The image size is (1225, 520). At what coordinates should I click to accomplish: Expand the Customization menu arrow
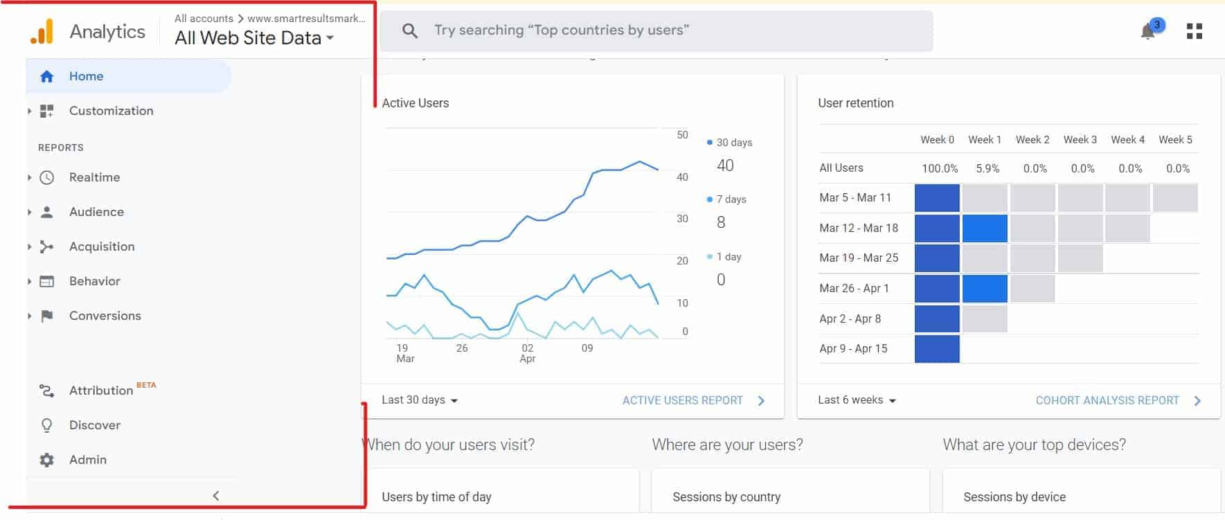click(x=29, y=111)
